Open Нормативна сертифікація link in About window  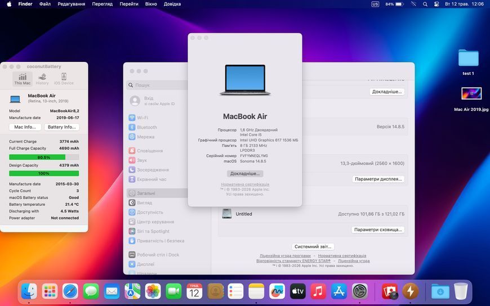click(245, 184)
